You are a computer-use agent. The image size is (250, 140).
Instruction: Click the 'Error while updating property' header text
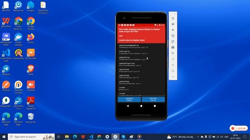click(139, 30)
